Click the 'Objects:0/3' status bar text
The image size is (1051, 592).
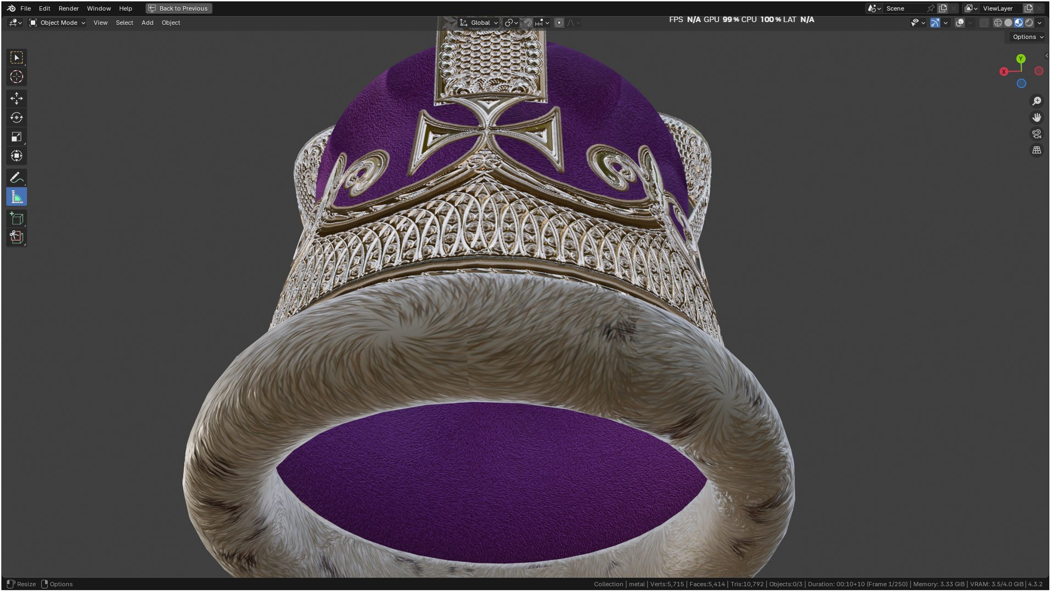785,584
